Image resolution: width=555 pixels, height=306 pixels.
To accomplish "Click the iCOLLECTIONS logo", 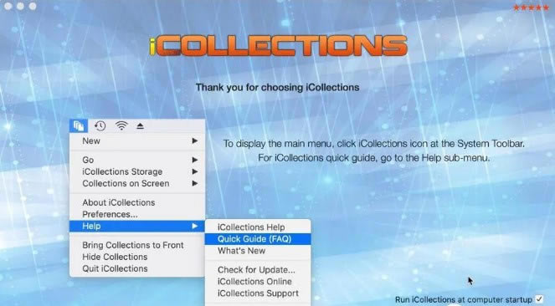I will tap(278, 45).
